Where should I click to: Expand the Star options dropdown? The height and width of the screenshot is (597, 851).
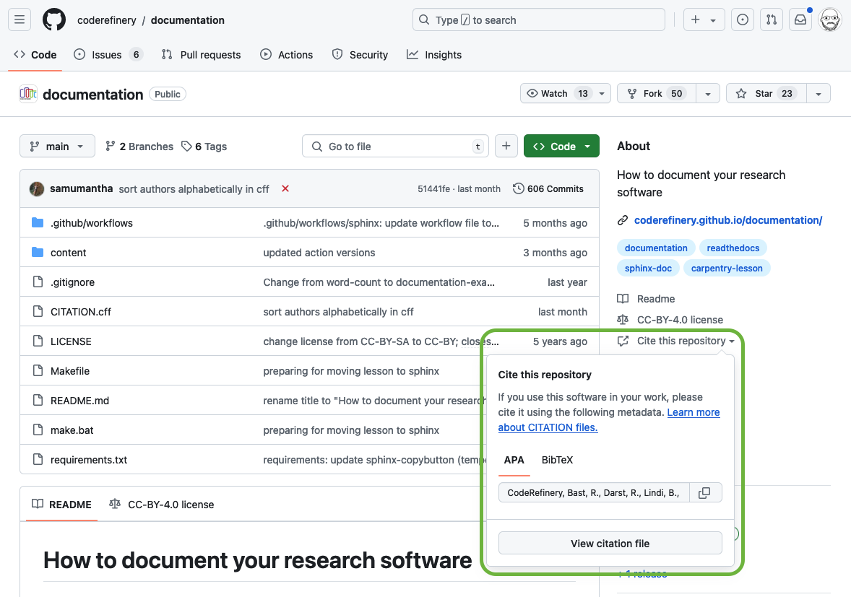click(818, 93)
